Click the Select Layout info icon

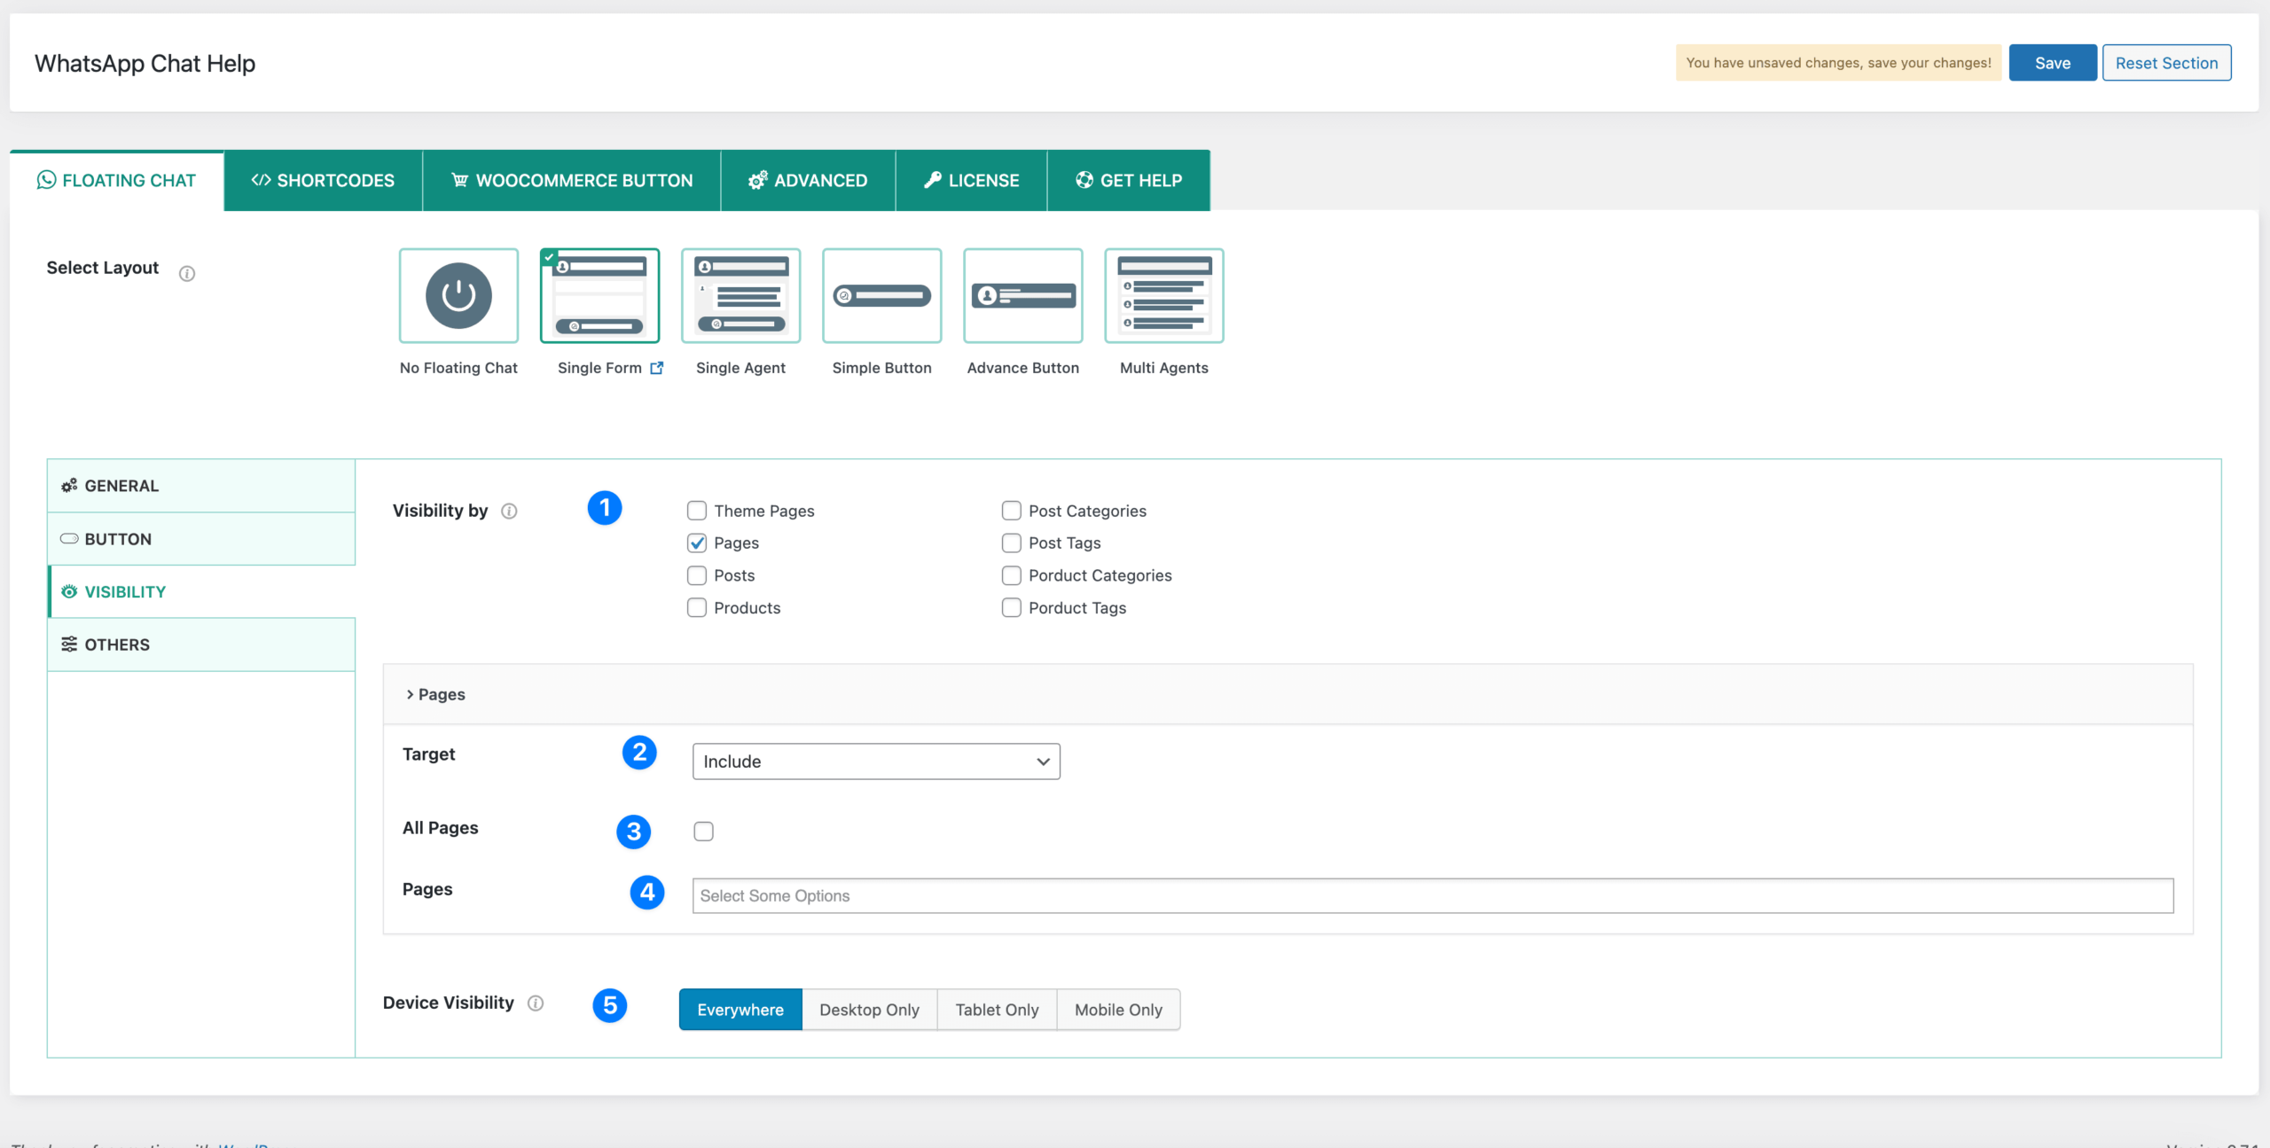point(187,273)
